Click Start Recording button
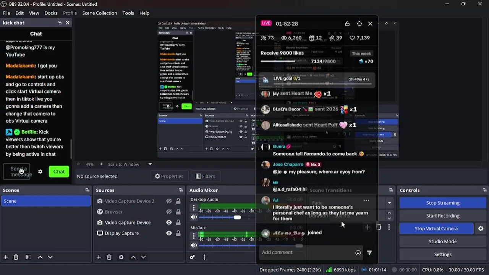Screen dimensions: 489x275 point(443,216)
